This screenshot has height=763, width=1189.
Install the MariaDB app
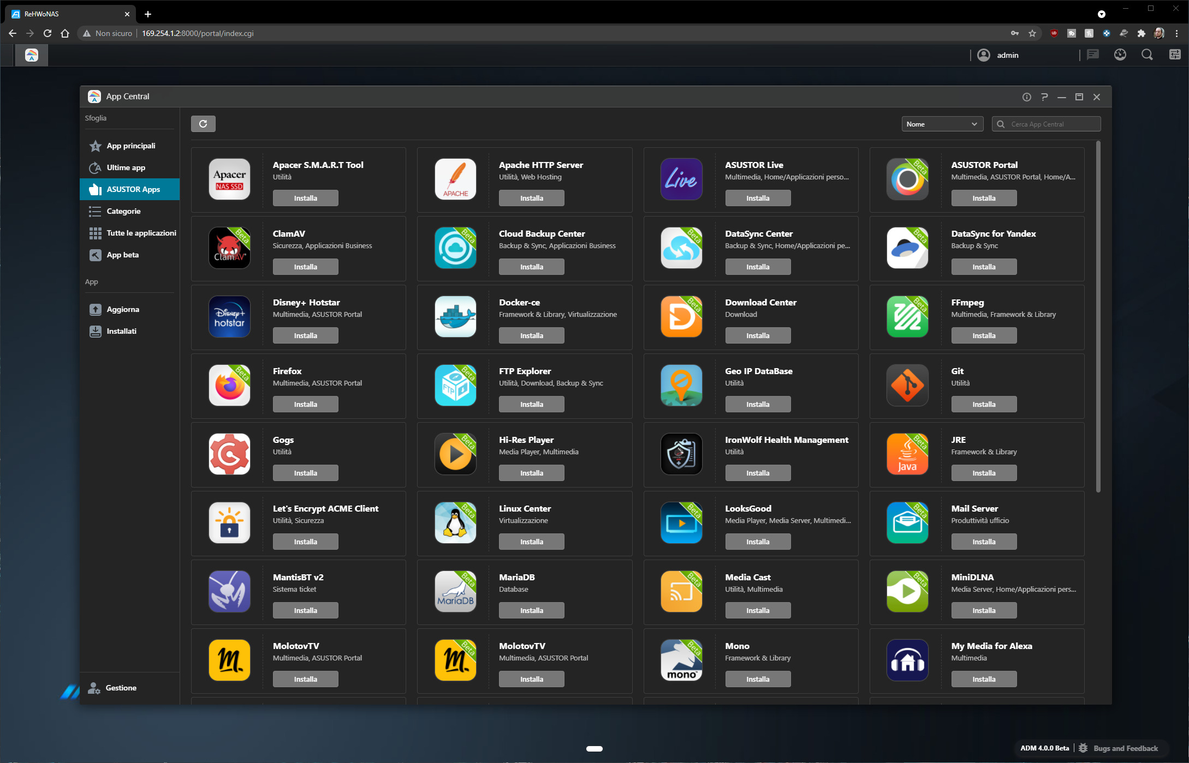(531, 610)
